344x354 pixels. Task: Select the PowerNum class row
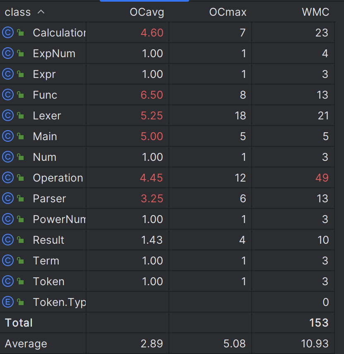click(x=167, y=219)
